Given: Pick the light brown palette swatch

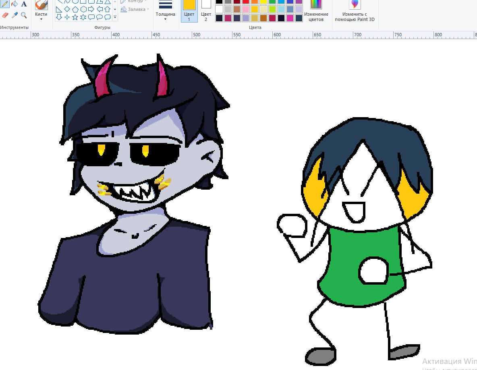Looking at the screenshot, I should pos(237,9).
